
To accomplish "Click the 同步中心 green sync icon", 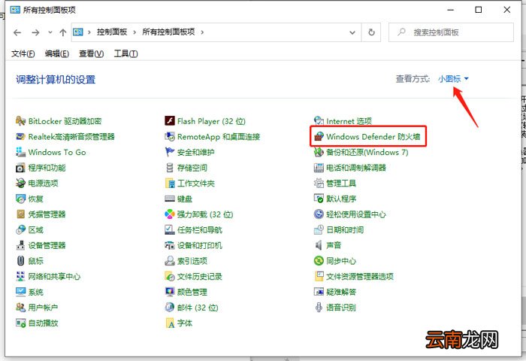I will pos(319,260).
